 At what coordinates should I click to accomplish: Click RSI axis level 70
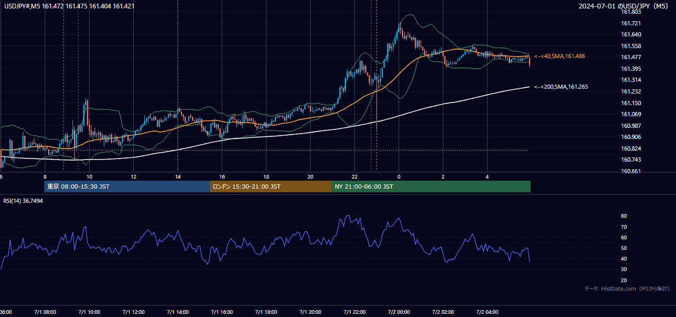pyautogui.click(x=624, y=227)
